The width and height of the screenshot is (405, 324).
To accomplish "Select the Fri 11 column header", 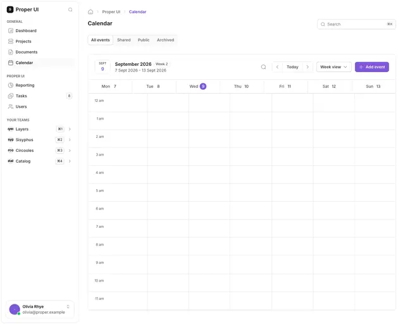I will tap(285, 87).
